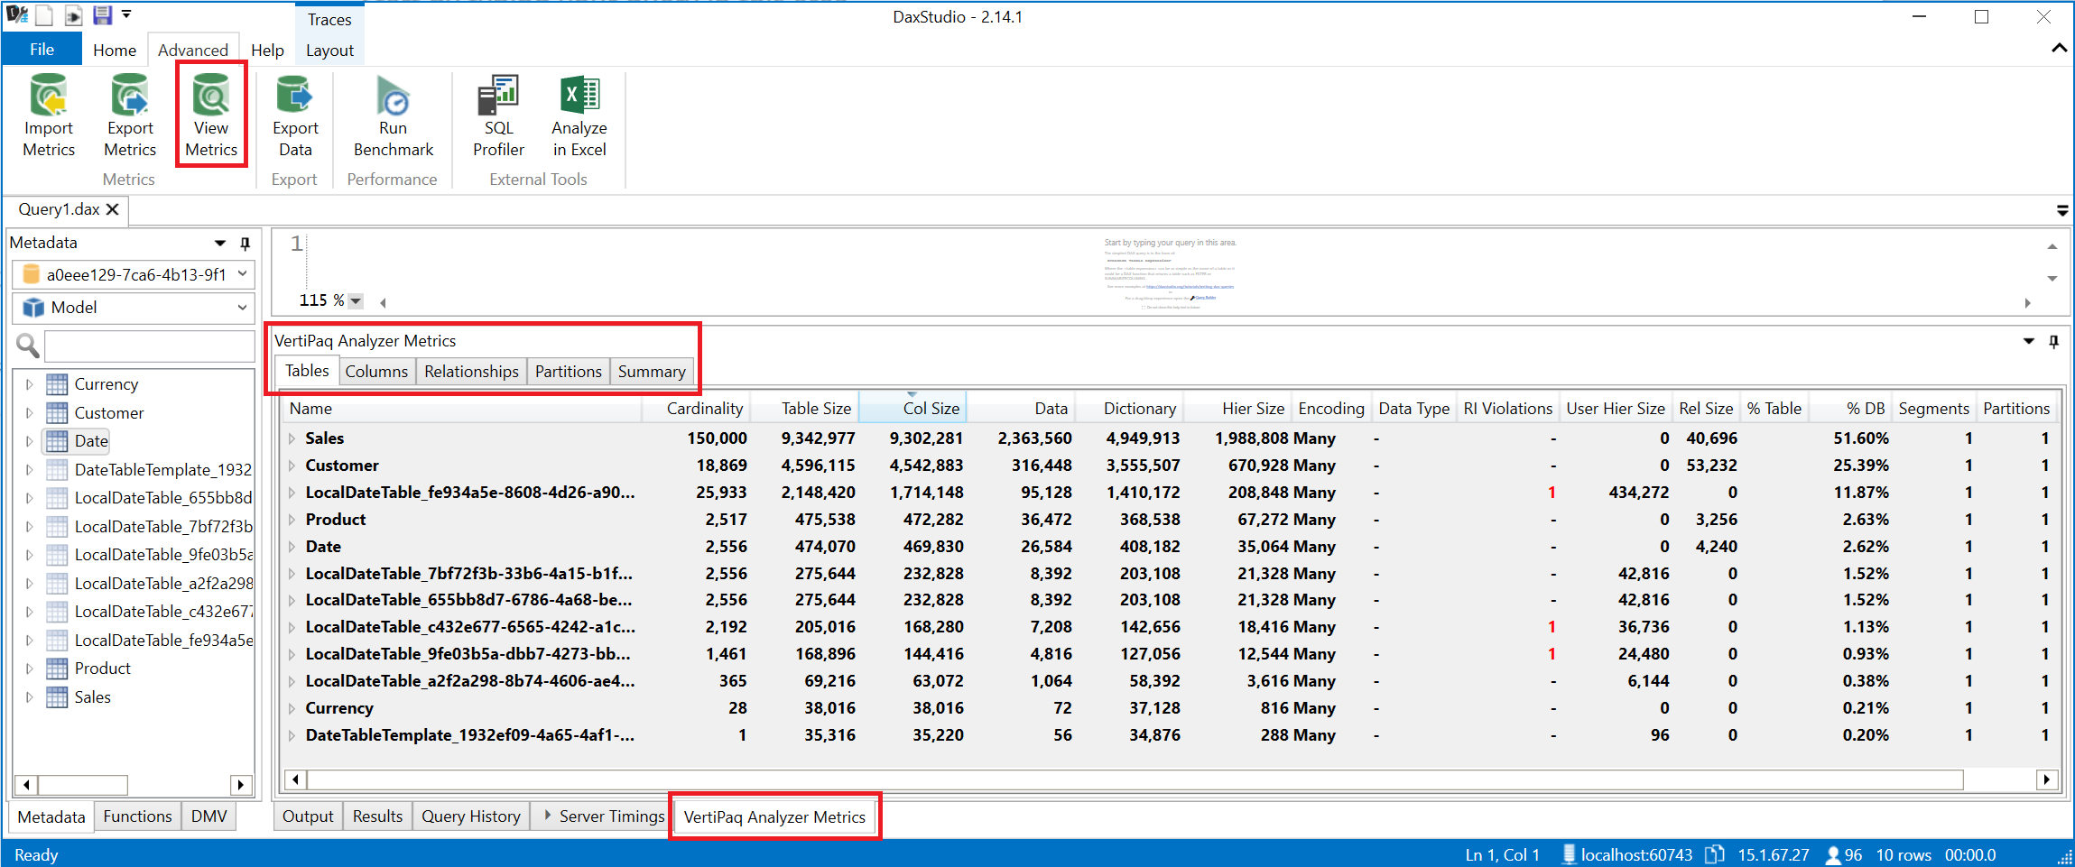This screenshot has height=867, width=2075.
Task: Close the Query1.dax tab
Action: [113, 209]
